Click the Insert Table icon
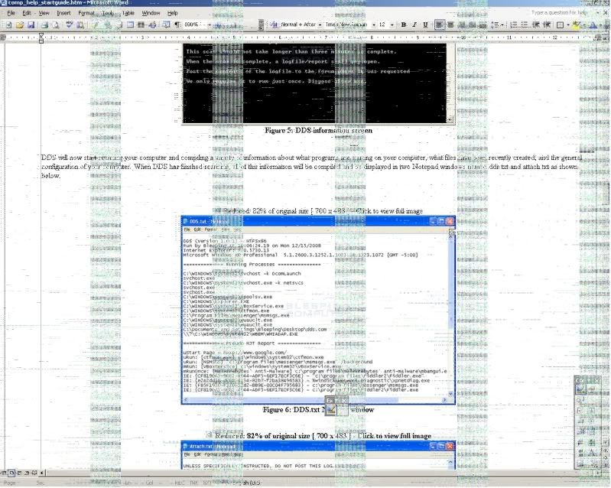This screenshot has width=611, height=488. point(130,25)
